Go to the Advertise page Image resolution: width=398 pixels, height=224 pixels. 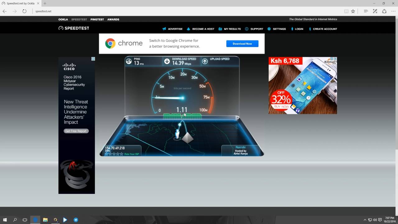175,29
